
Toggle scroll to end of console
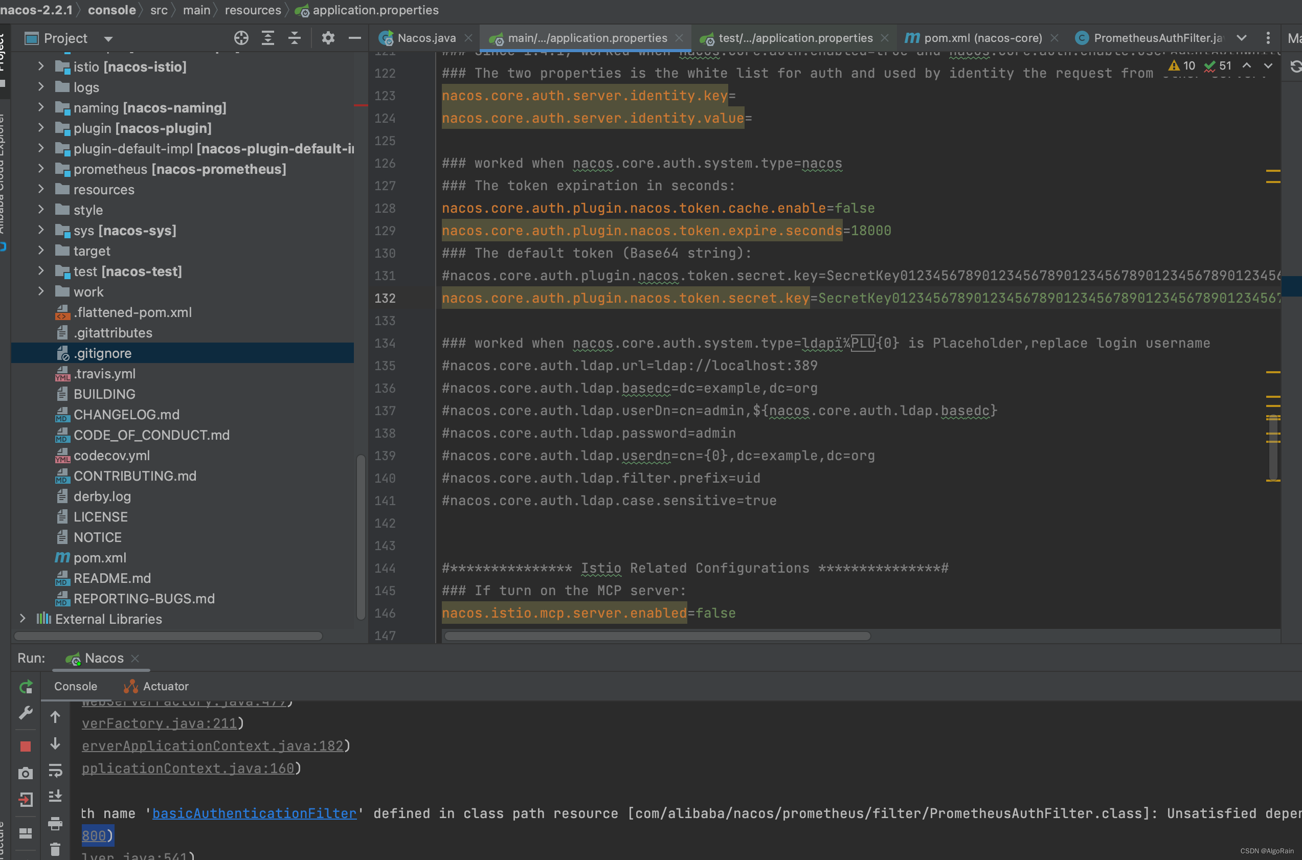(x=55, y=797)
